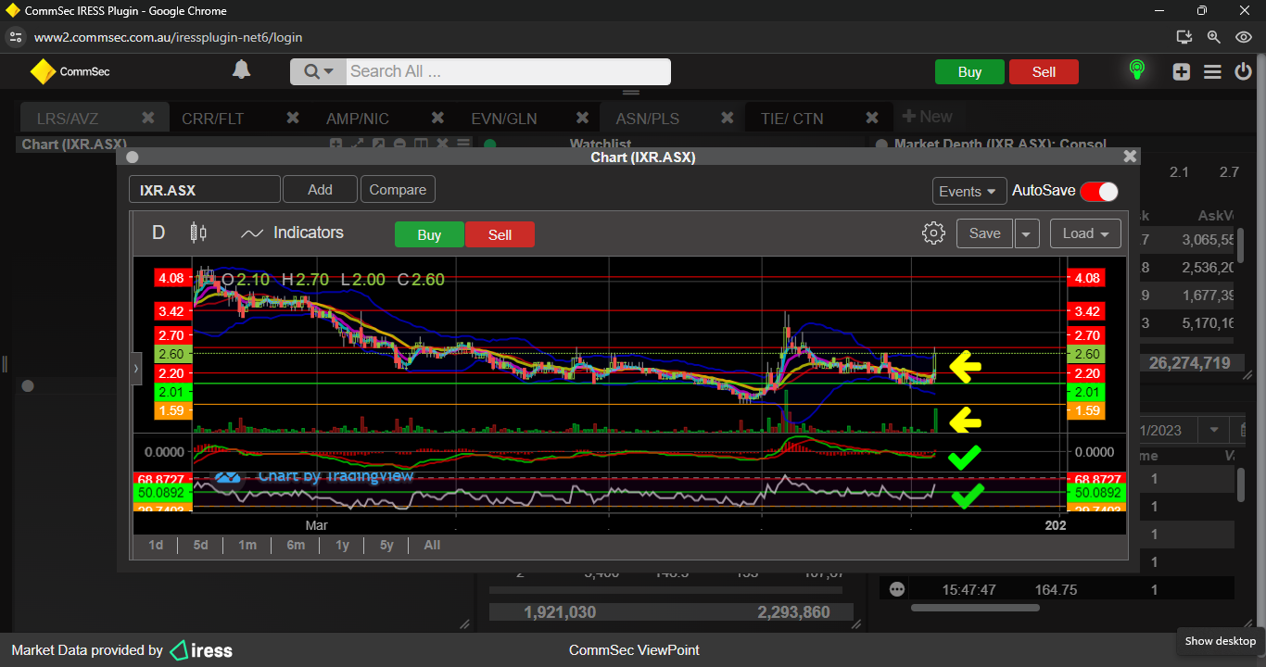The width and height of the screenshot is (1266, 667).
Task: Click the add widget plus icon in header
Action: pos(1181,71)
